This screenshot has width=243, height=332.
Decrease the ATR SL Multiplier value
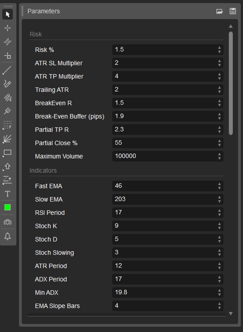[220, 65]
